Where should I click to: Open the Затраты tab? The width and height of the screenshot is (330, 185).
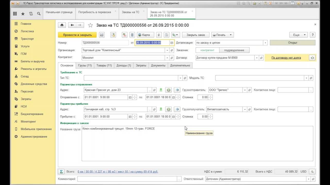pos(141,66)
